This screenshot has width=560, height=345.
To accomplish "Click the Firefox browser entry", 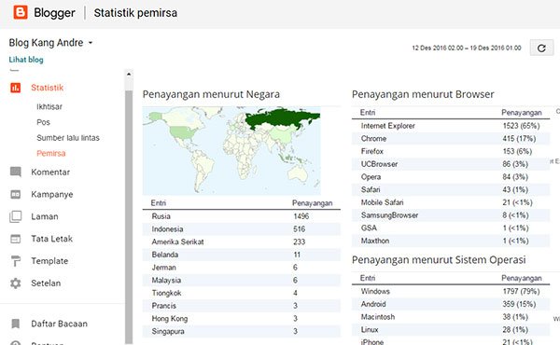I will [x=371, y=151].
